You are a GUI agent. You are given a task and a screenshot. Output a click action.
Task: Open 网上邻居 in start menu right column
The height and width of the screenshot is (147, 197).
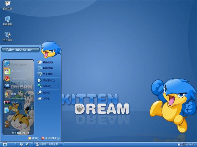pos(48,74)
